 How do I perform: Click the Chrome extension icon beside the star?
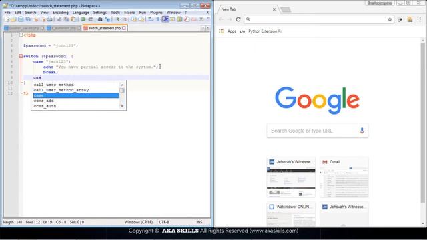[x=400, y=19]
